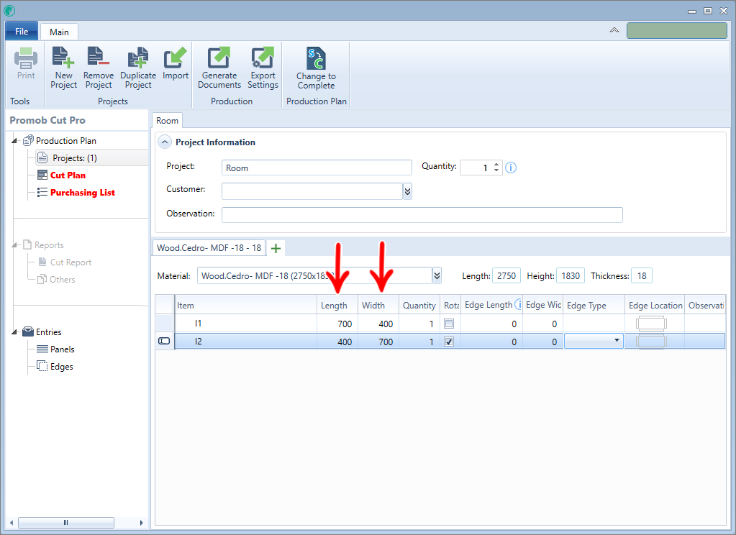Viewport: 736px width, 535px height.
Task: Select the Room tab
Action: 167,121
